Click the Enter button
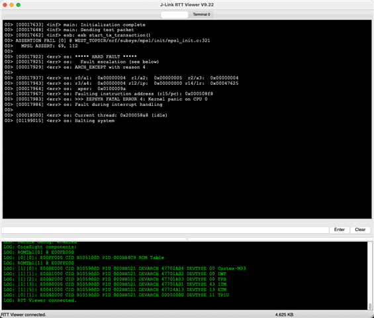Viewport: 374px width, 318px height. click(339, 230)
